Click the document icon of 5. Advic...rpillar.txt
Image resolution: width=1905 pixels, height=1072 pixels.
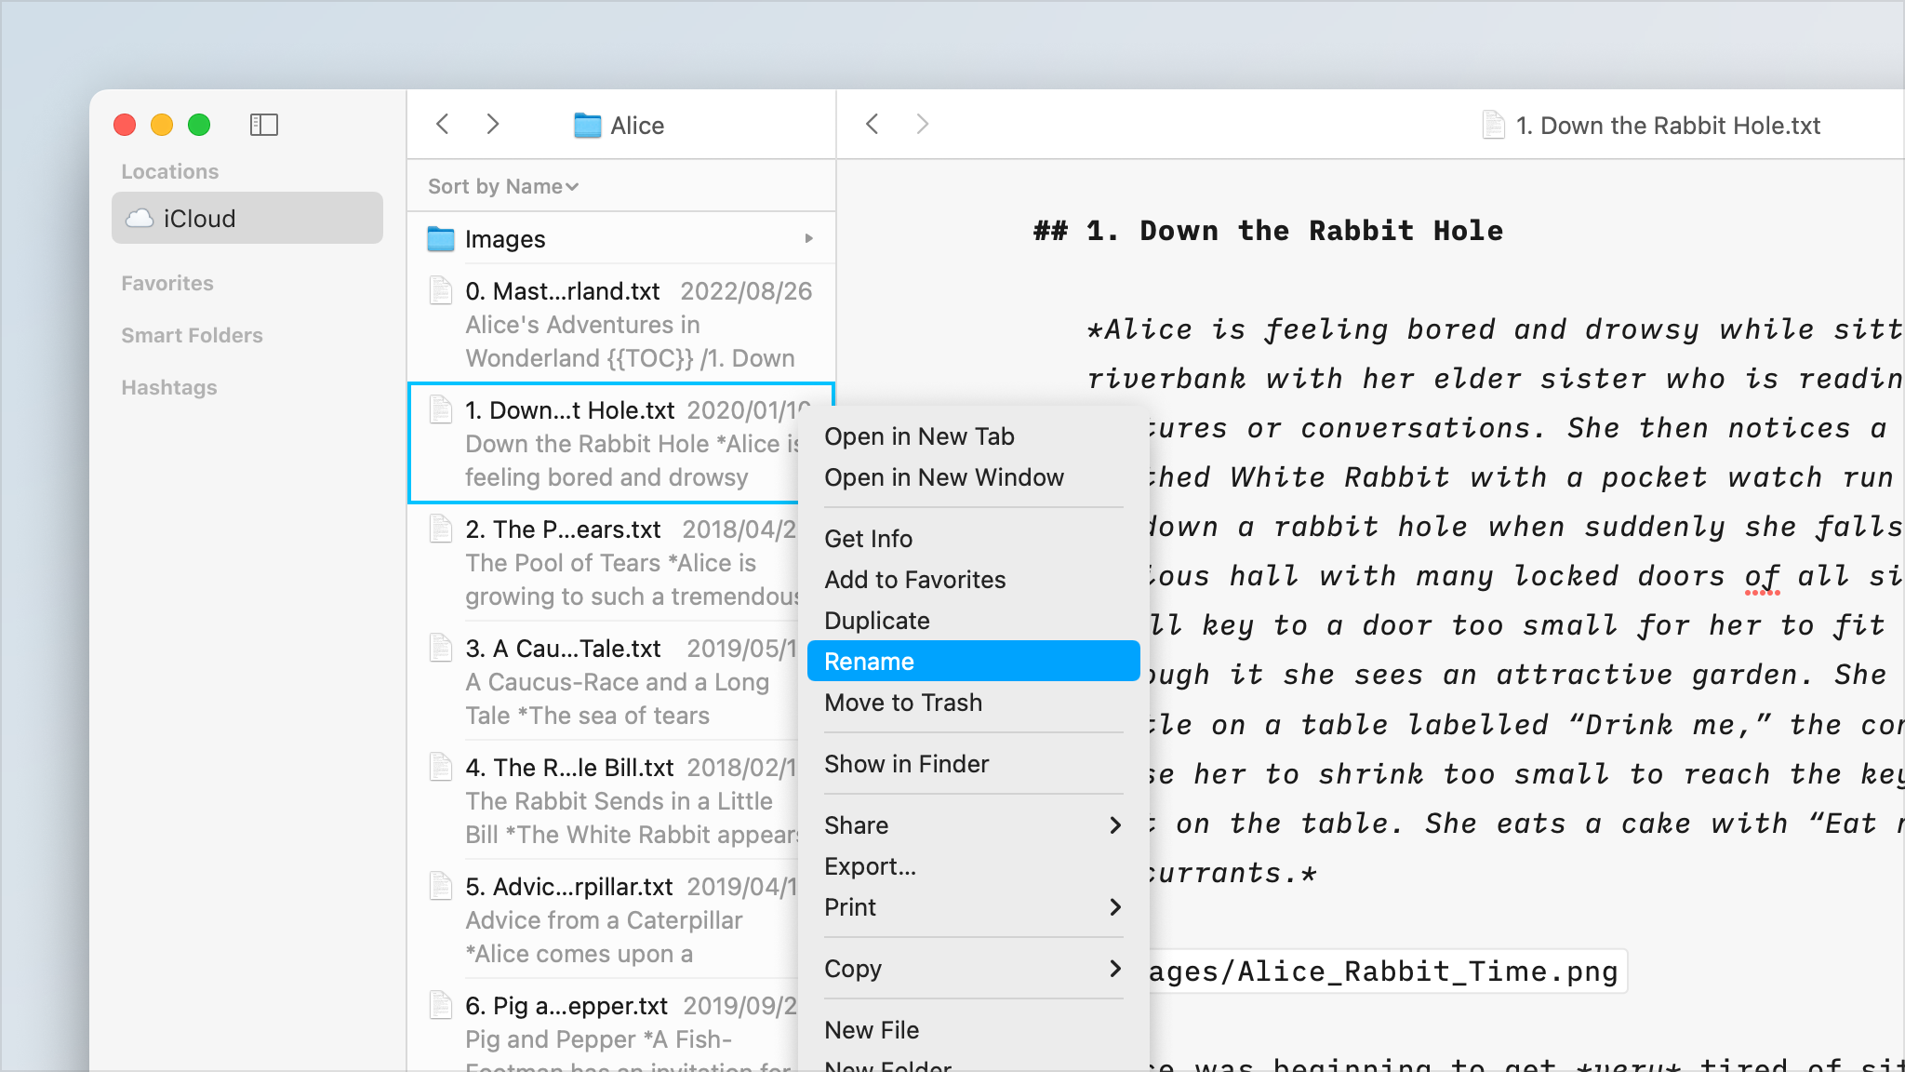pyautogui.click(x=440, y=886)
